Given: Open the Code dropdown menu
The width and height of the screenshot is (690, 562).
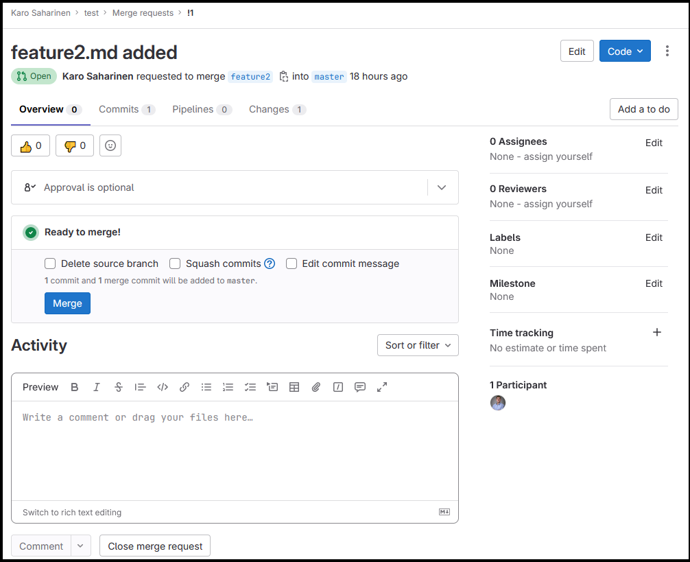Looking at the screenshot, I should click(625, 51).
